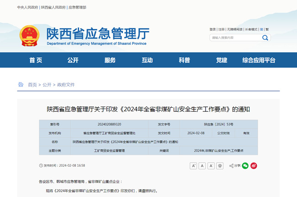This screenshot has width=297, height=197.
Task: Increase font size with A+ icon
Action: (x=193, y=165)
